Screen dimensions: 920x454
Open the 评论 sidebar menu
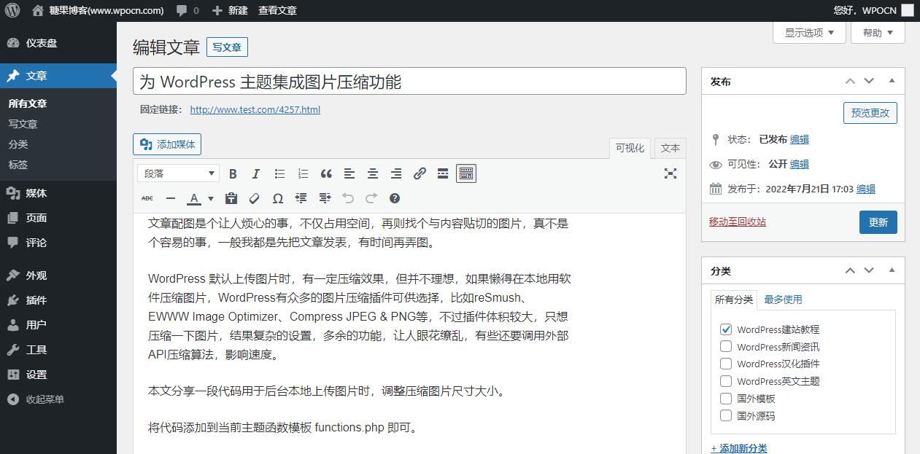58,243
